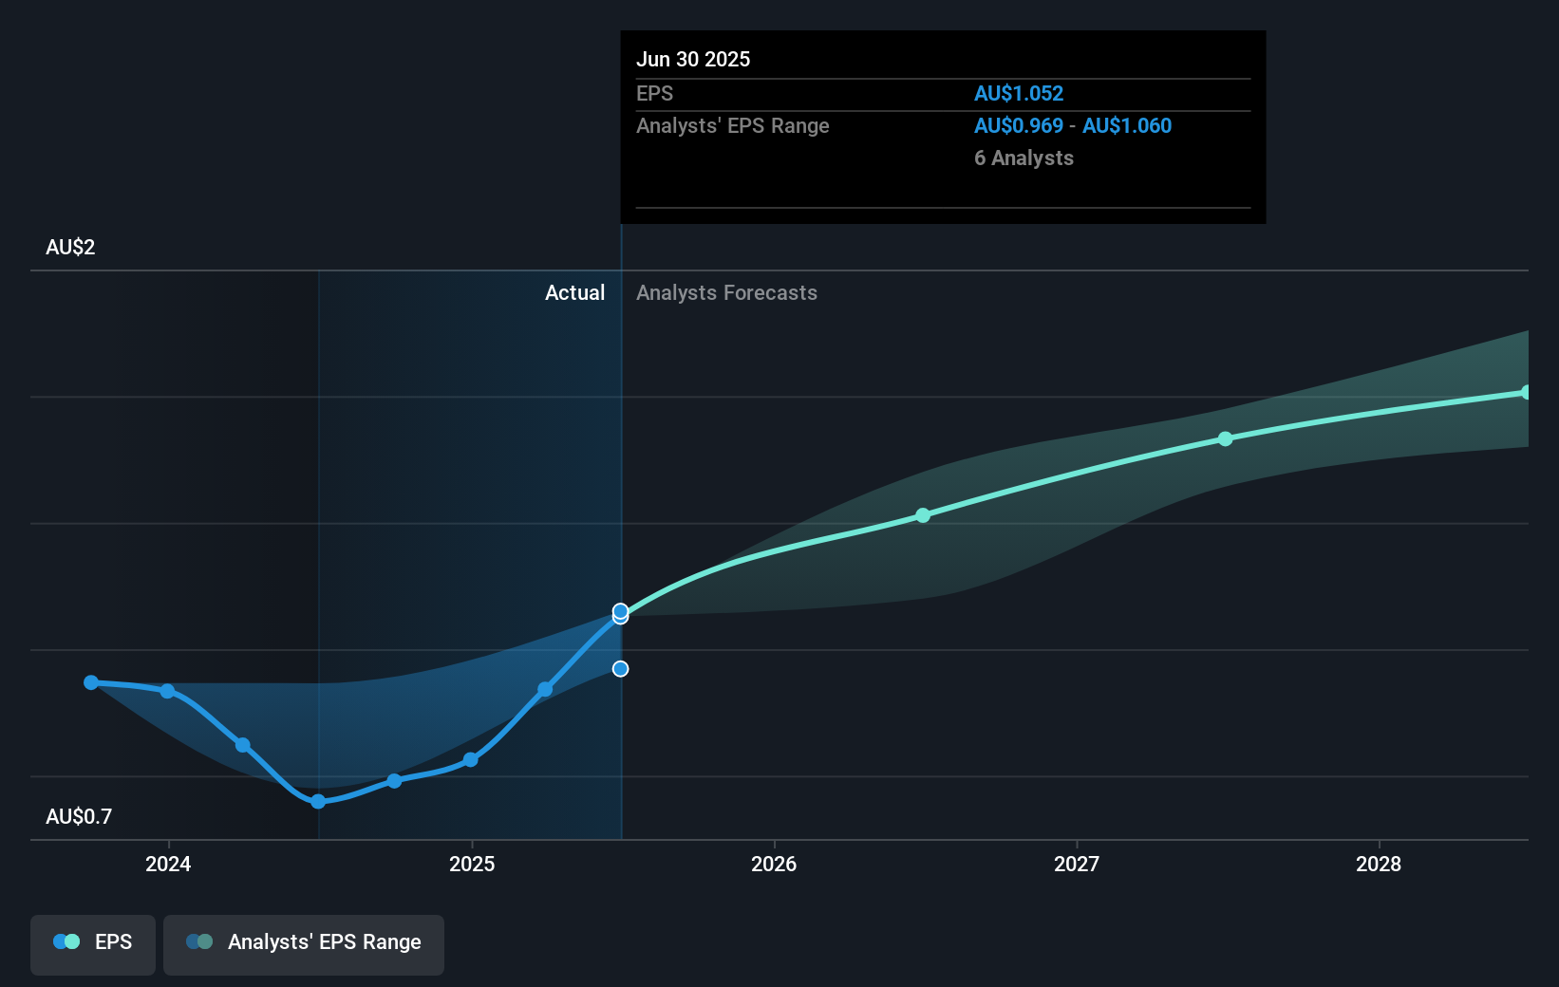Click the 2026 x-axis label

click(774, 864)
